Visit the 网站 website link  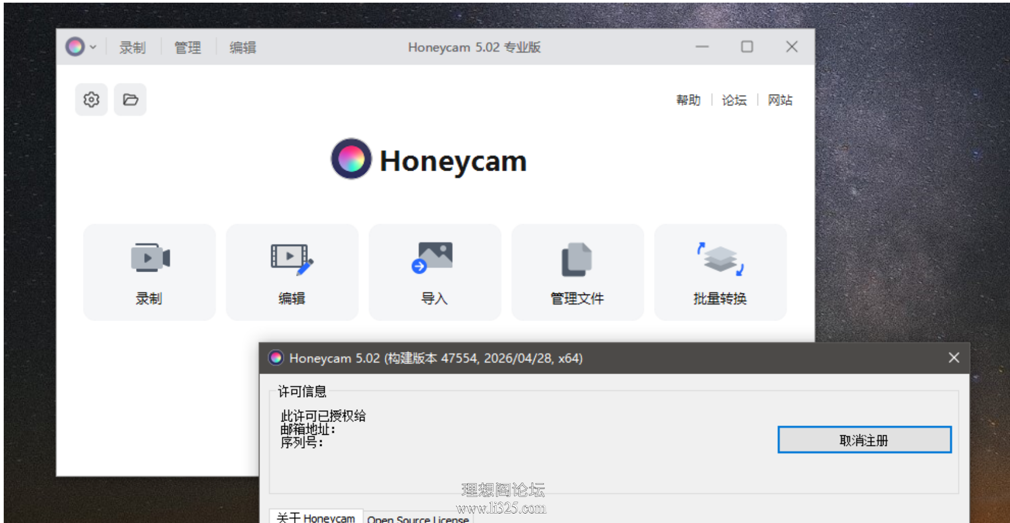point(780,100)
